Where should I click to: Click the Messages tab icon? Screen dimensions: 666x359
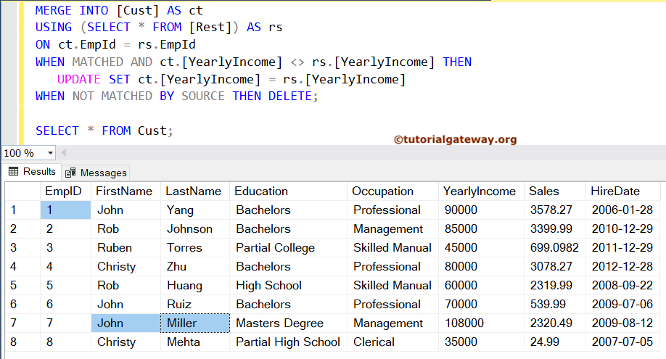coord(70,173)
